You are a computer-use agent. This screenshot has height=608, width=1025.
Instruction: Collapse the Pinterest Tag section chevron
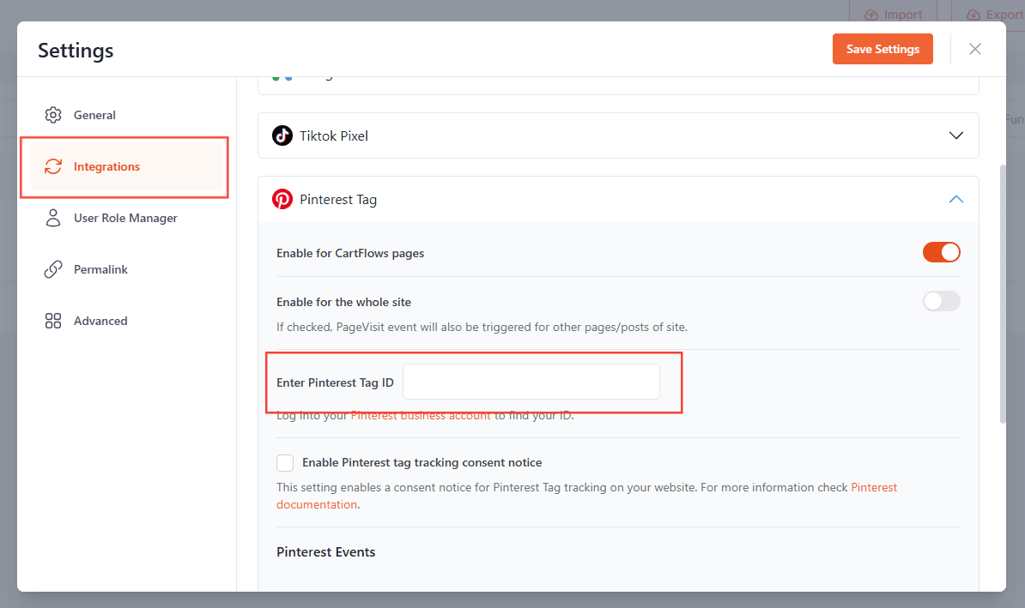[956, 200]
